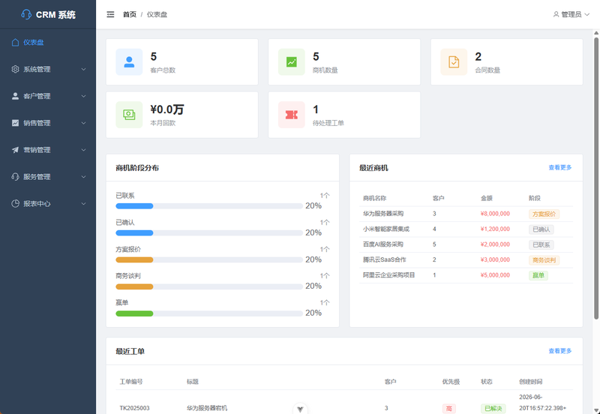600x414 pixels.
Task: Click the orange document icon on 合同数量 card
Action: (454, 62)
